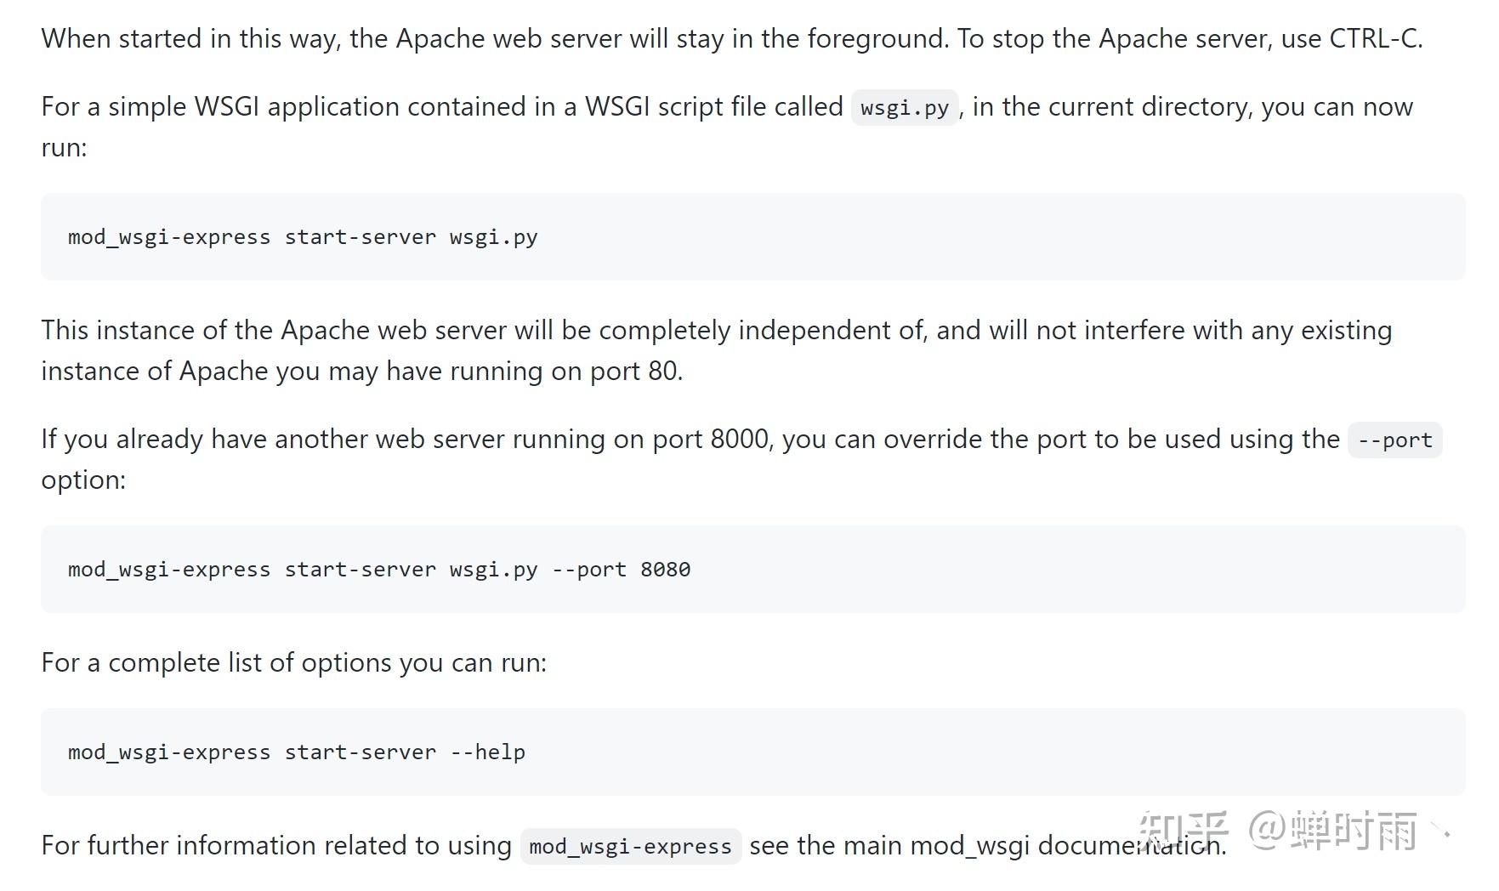Click the 'port 8000' text
1499x891 pixels.
[x=711, y=440]
